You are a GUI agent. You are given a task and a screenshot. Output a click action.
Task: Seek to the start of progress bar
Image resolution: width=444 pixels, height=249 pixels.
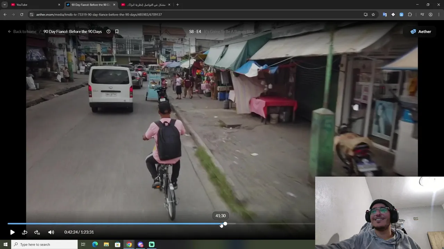pos(8,224)
